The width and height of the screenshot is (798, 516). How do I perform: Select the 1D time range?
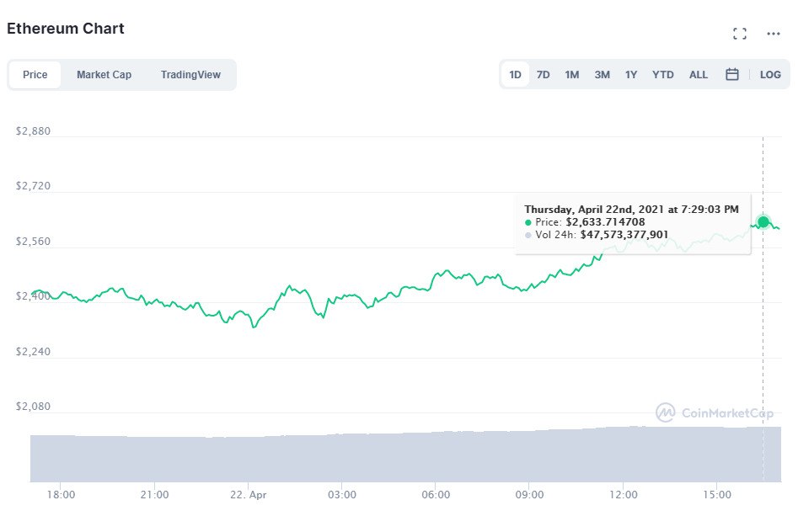515,75
